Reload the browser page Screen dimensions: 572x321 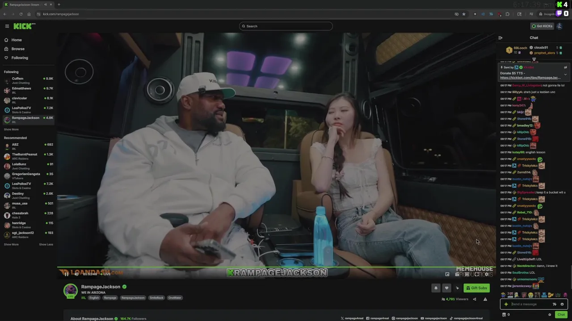(x=21, y=14)
